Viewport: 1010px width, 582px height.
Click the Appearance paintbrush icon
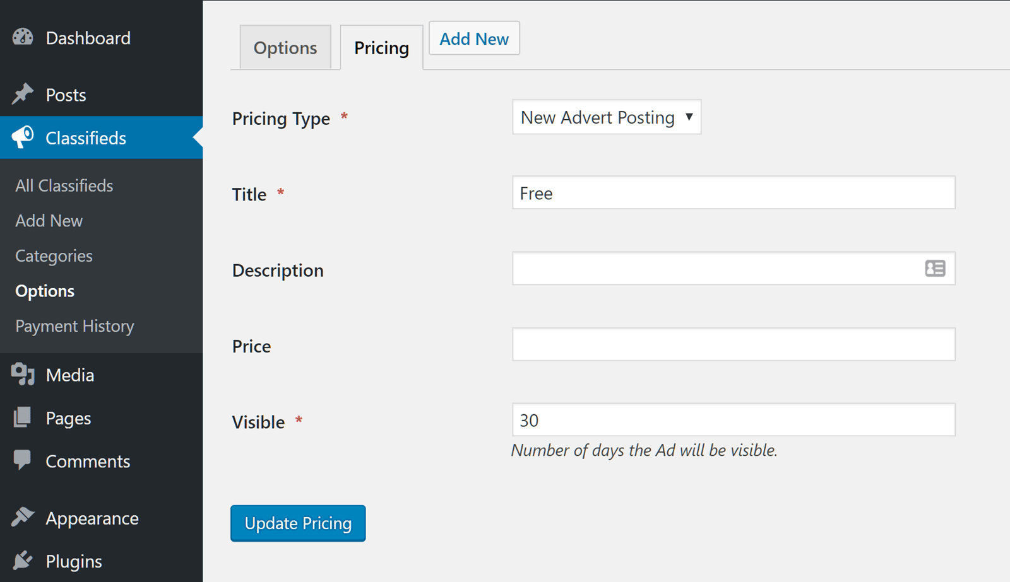coord(23,517)
